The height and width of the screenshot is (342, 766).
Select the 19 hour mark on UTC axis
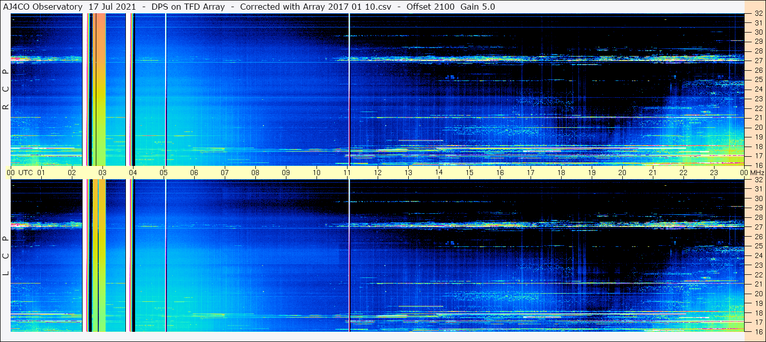tap(592, 173)
